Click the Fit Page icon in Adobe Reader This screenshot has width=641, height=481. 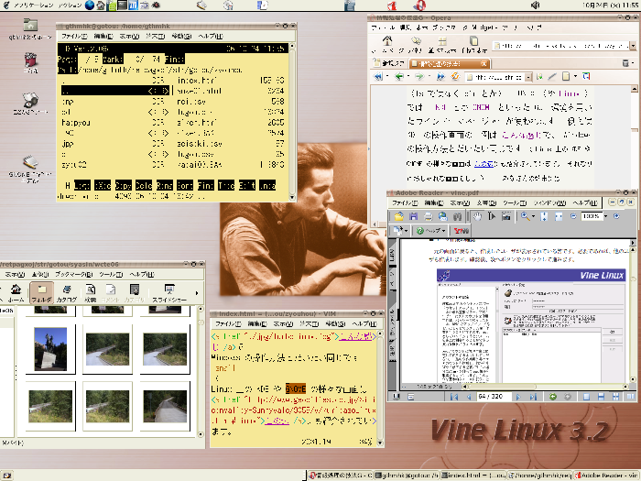(544, 216)
